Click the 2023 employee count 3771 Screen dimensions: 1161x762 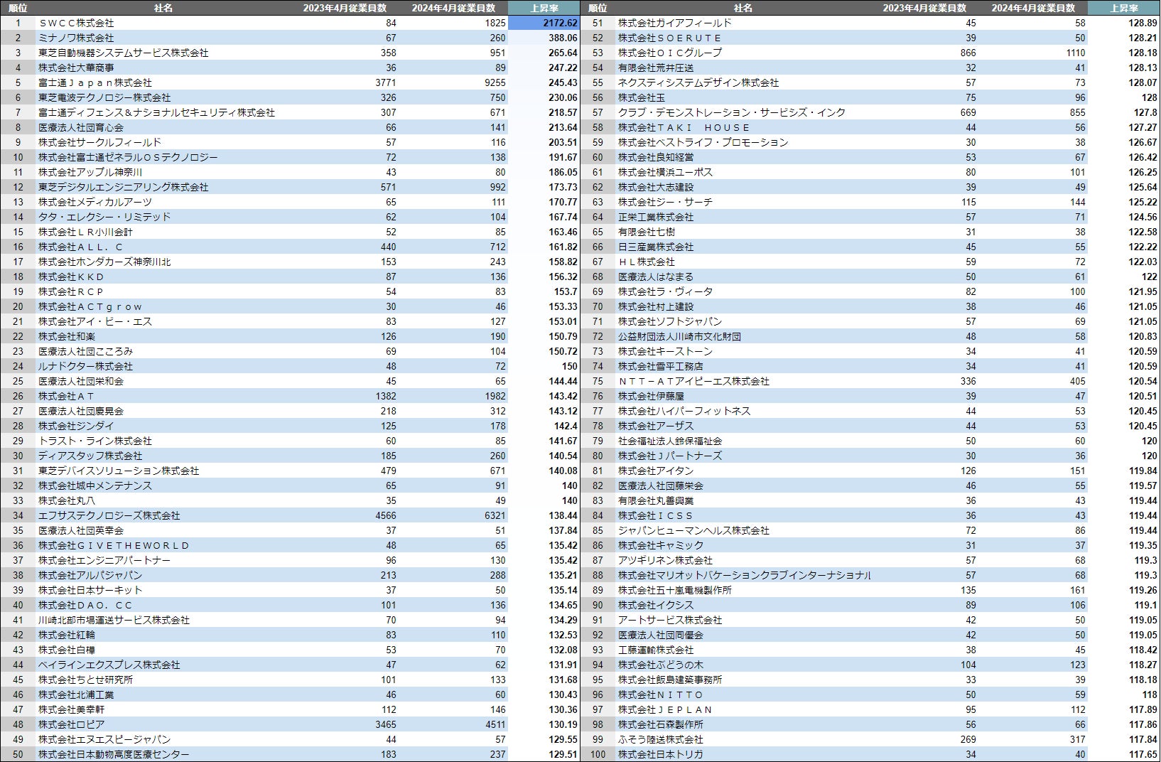click(386, 82)
